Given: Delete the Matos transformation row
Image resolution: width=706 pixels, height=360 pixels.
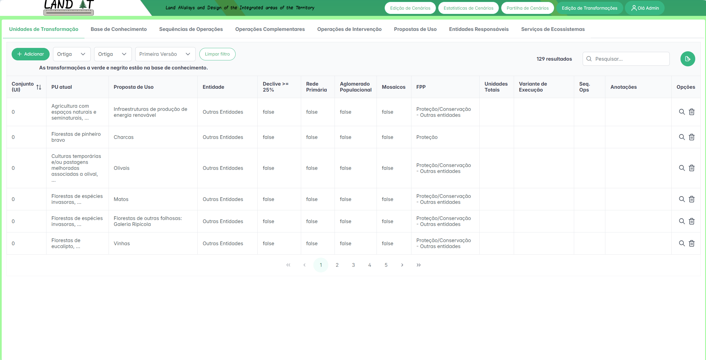Looking at the screenshot, I should point(692,199).
